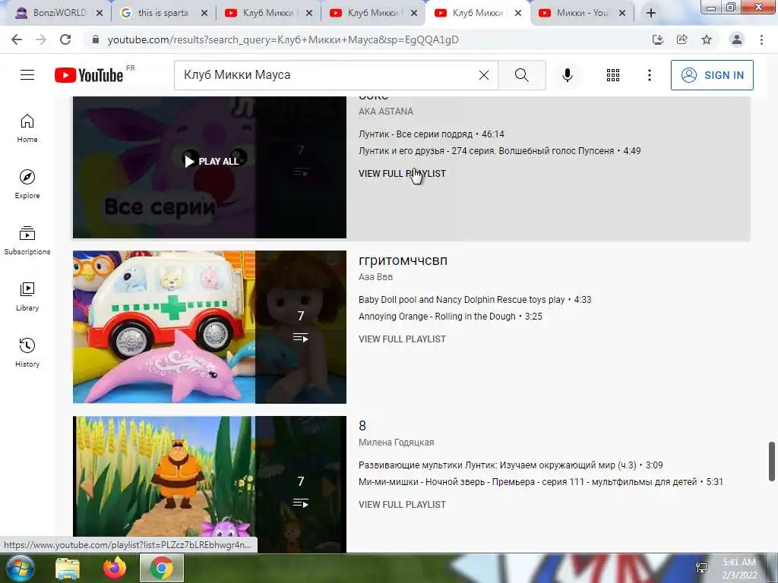
Task: Open network icon in system tray
Action: point(701,568)
